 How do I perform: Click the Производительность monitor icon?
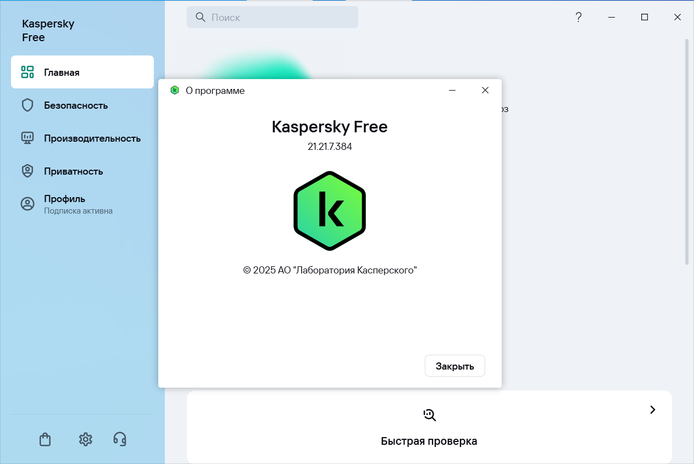tap(27, 138)
